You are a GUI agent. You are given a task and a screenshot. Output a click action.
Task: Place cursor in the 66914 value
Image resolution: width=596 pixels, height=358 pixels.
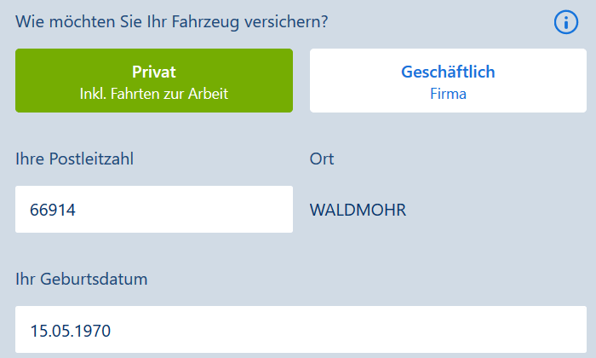(53, 210)
